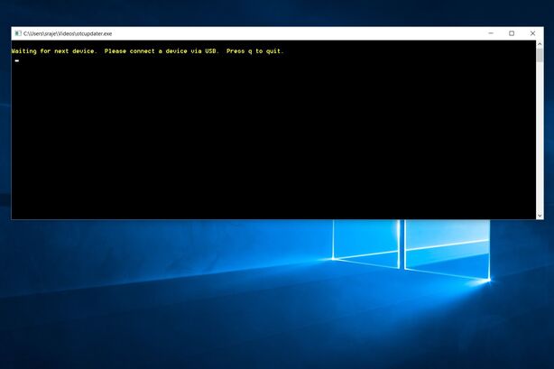Close the otcupdater.exe console window

[x=532, y=33]
